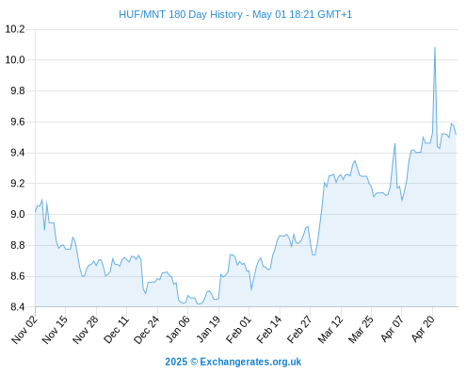Image resolution: width=466 pixels, height=377 pixels.
Task: Select the Mar 12 date label
Action: pos(330,329)
